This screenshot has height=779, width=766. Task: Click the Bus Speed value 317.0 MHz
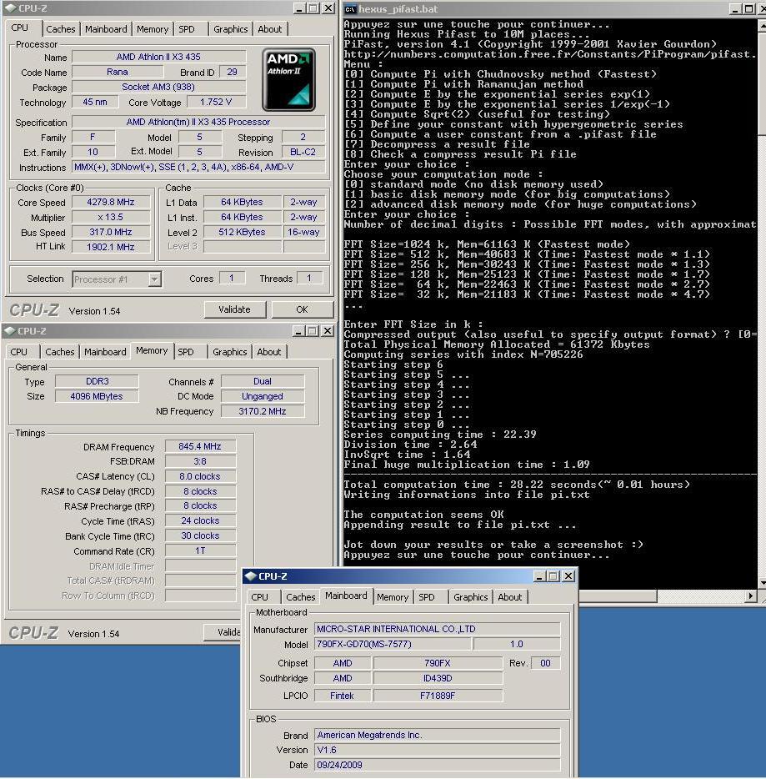point(111,232)
